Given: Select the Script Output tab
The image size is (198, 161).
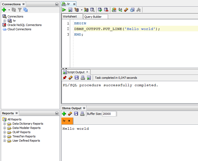Looking at the screenshot, I should pyautogui.click(x=76, y=72).
